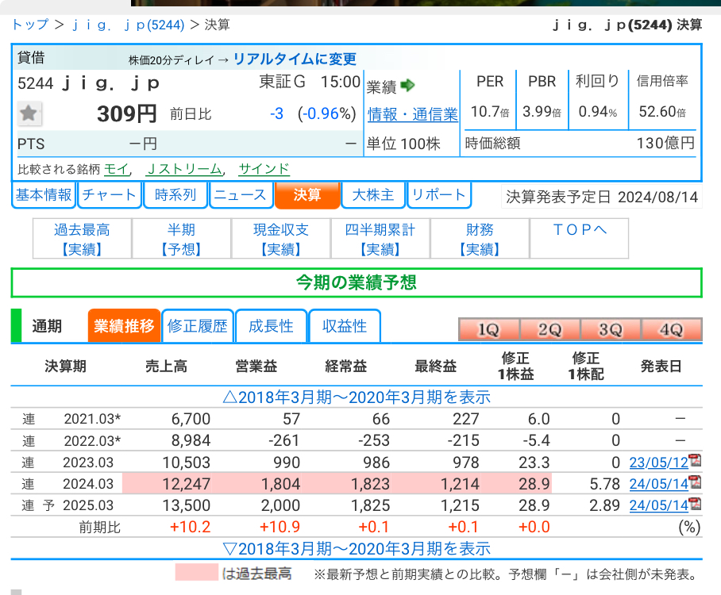Image resolution: width=721 pixels, height=595 pixels.
Task: Click operating profit 1,804 cell
Action: coord(280,484)
